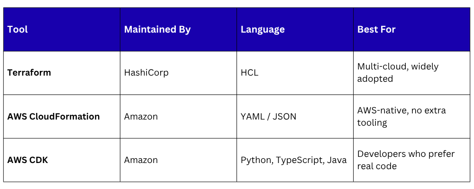Click the AWS-native, no extra tooling cell

click(411, 116)
